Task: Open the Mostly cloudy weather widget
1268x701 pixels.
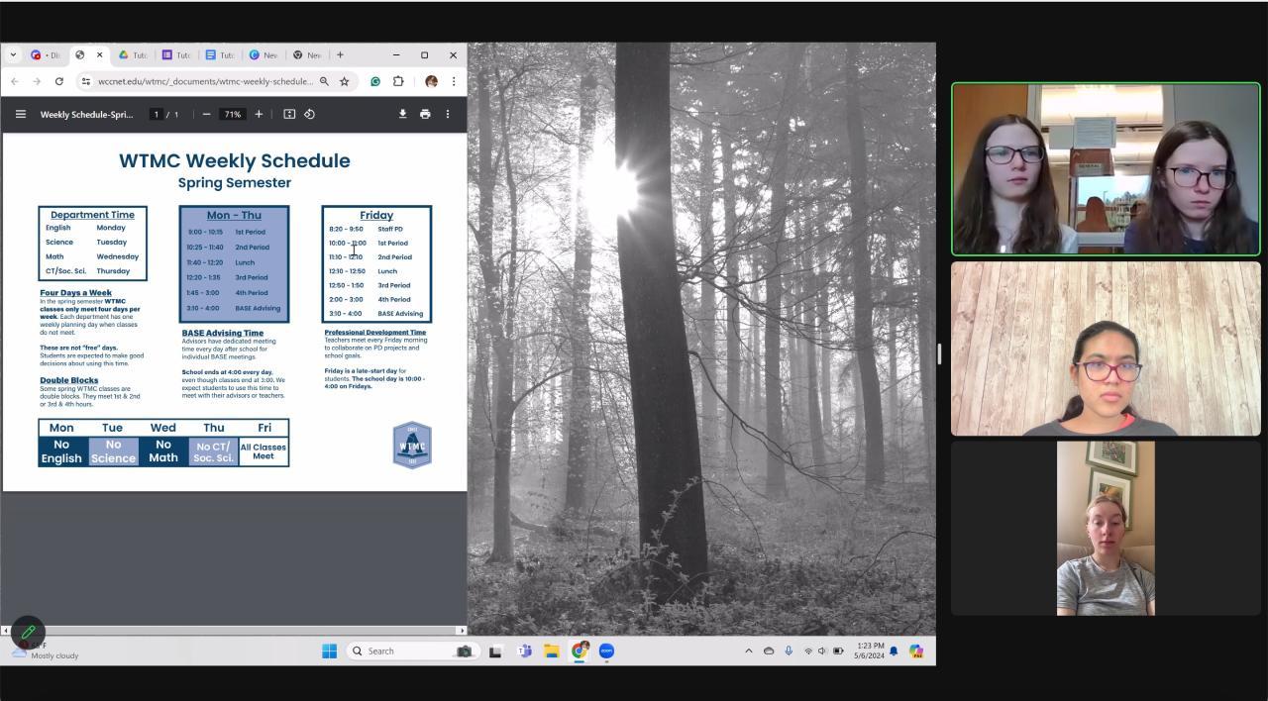Action: (45, 651)
